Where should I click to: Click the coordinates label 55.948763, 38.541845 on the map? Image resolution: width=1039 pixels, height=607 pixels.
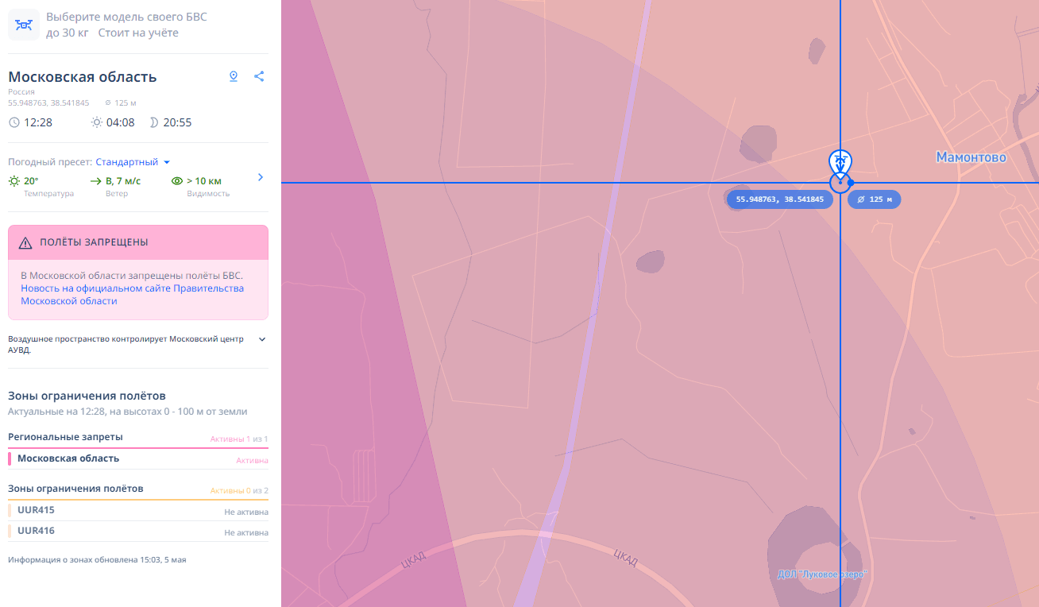[780, 199]
